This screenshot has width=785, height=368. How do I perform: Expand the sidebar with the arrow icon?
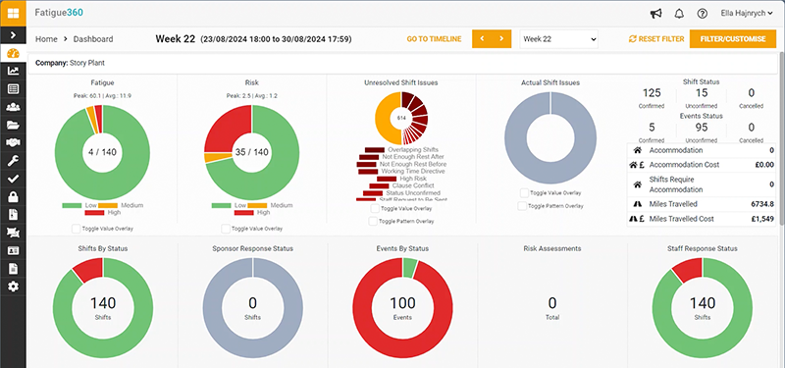click(x=13, y=35)
